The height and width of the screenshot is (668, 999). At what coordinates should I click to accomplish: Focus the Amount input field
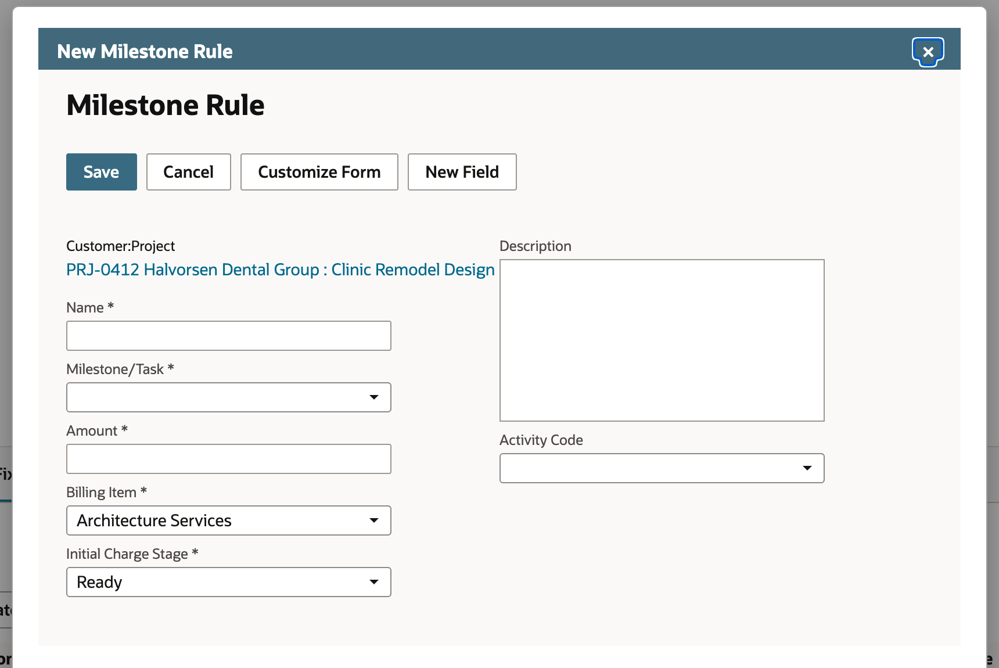[x=229, y=459]
